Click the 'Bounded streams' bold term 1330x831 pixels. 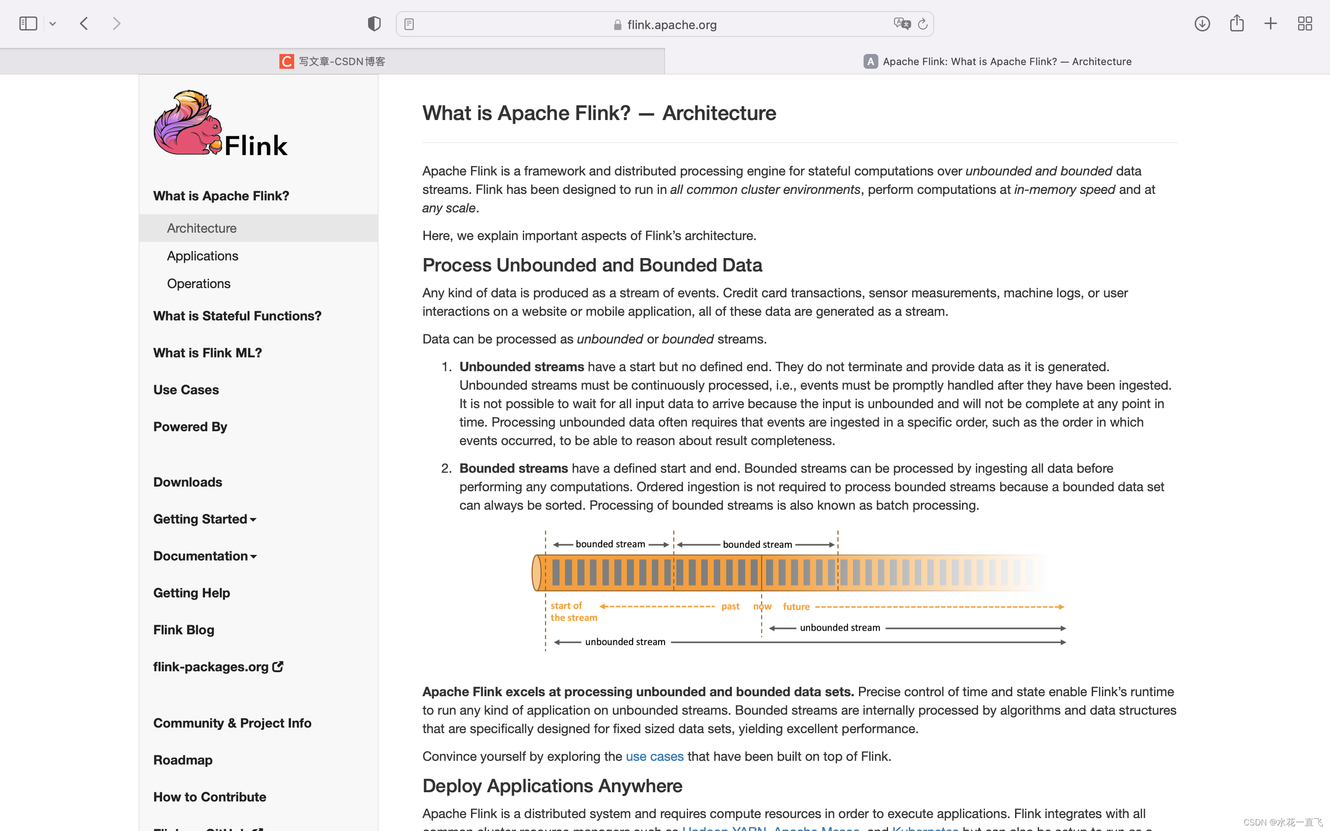click(514, 468)
